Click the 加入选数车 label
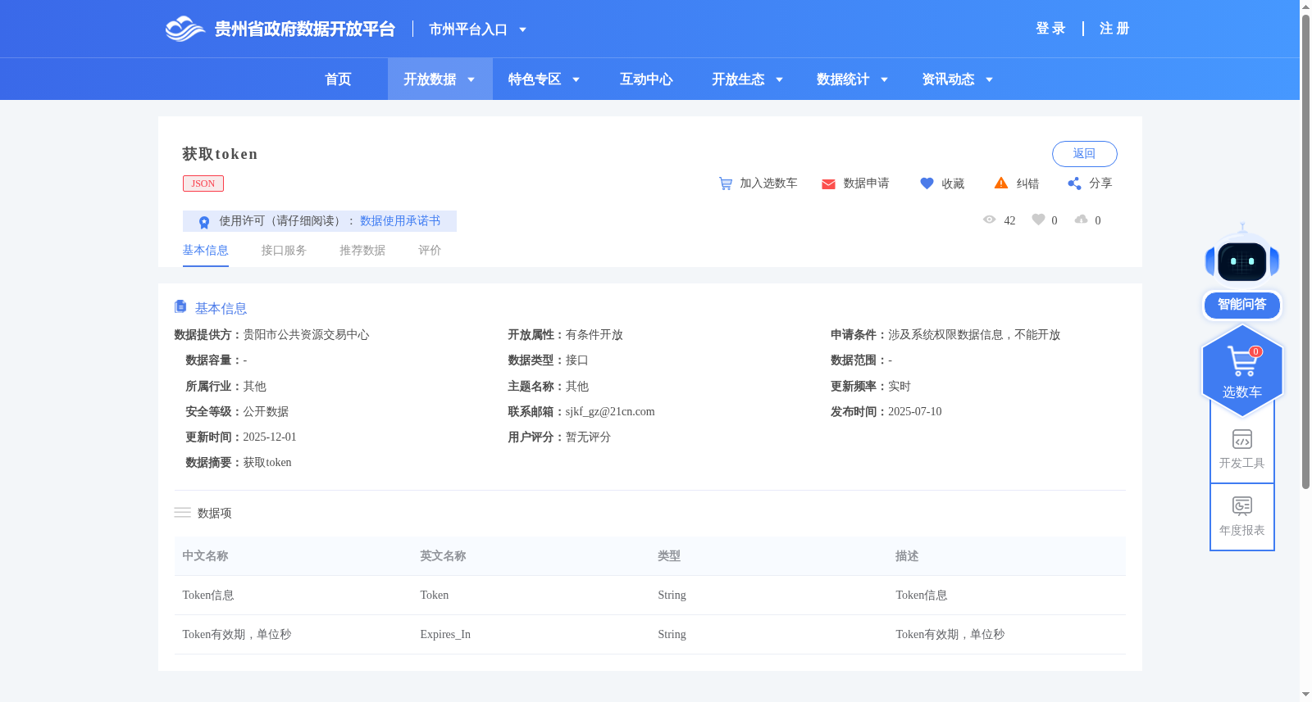Viewport: 1312px width, 702px height. coord(768,183)
